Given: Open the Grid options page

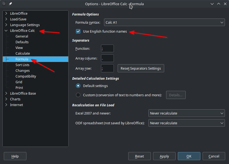Looking at the screenshot, I should pyautogui.click(x=19, y=82).
